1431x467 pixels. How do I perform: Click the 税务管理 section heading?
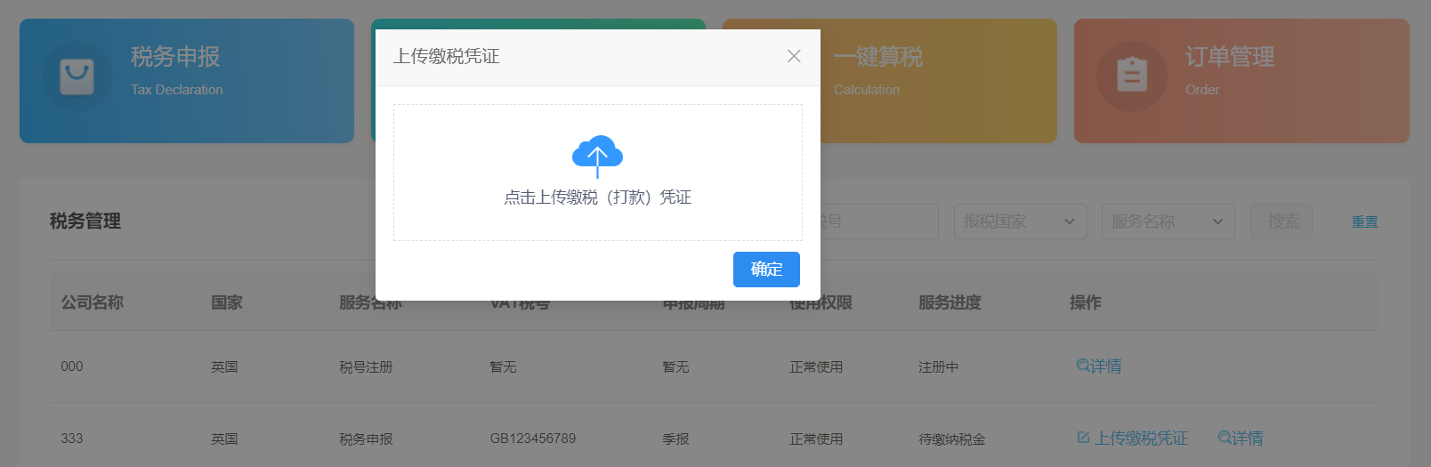coord(85,221)
